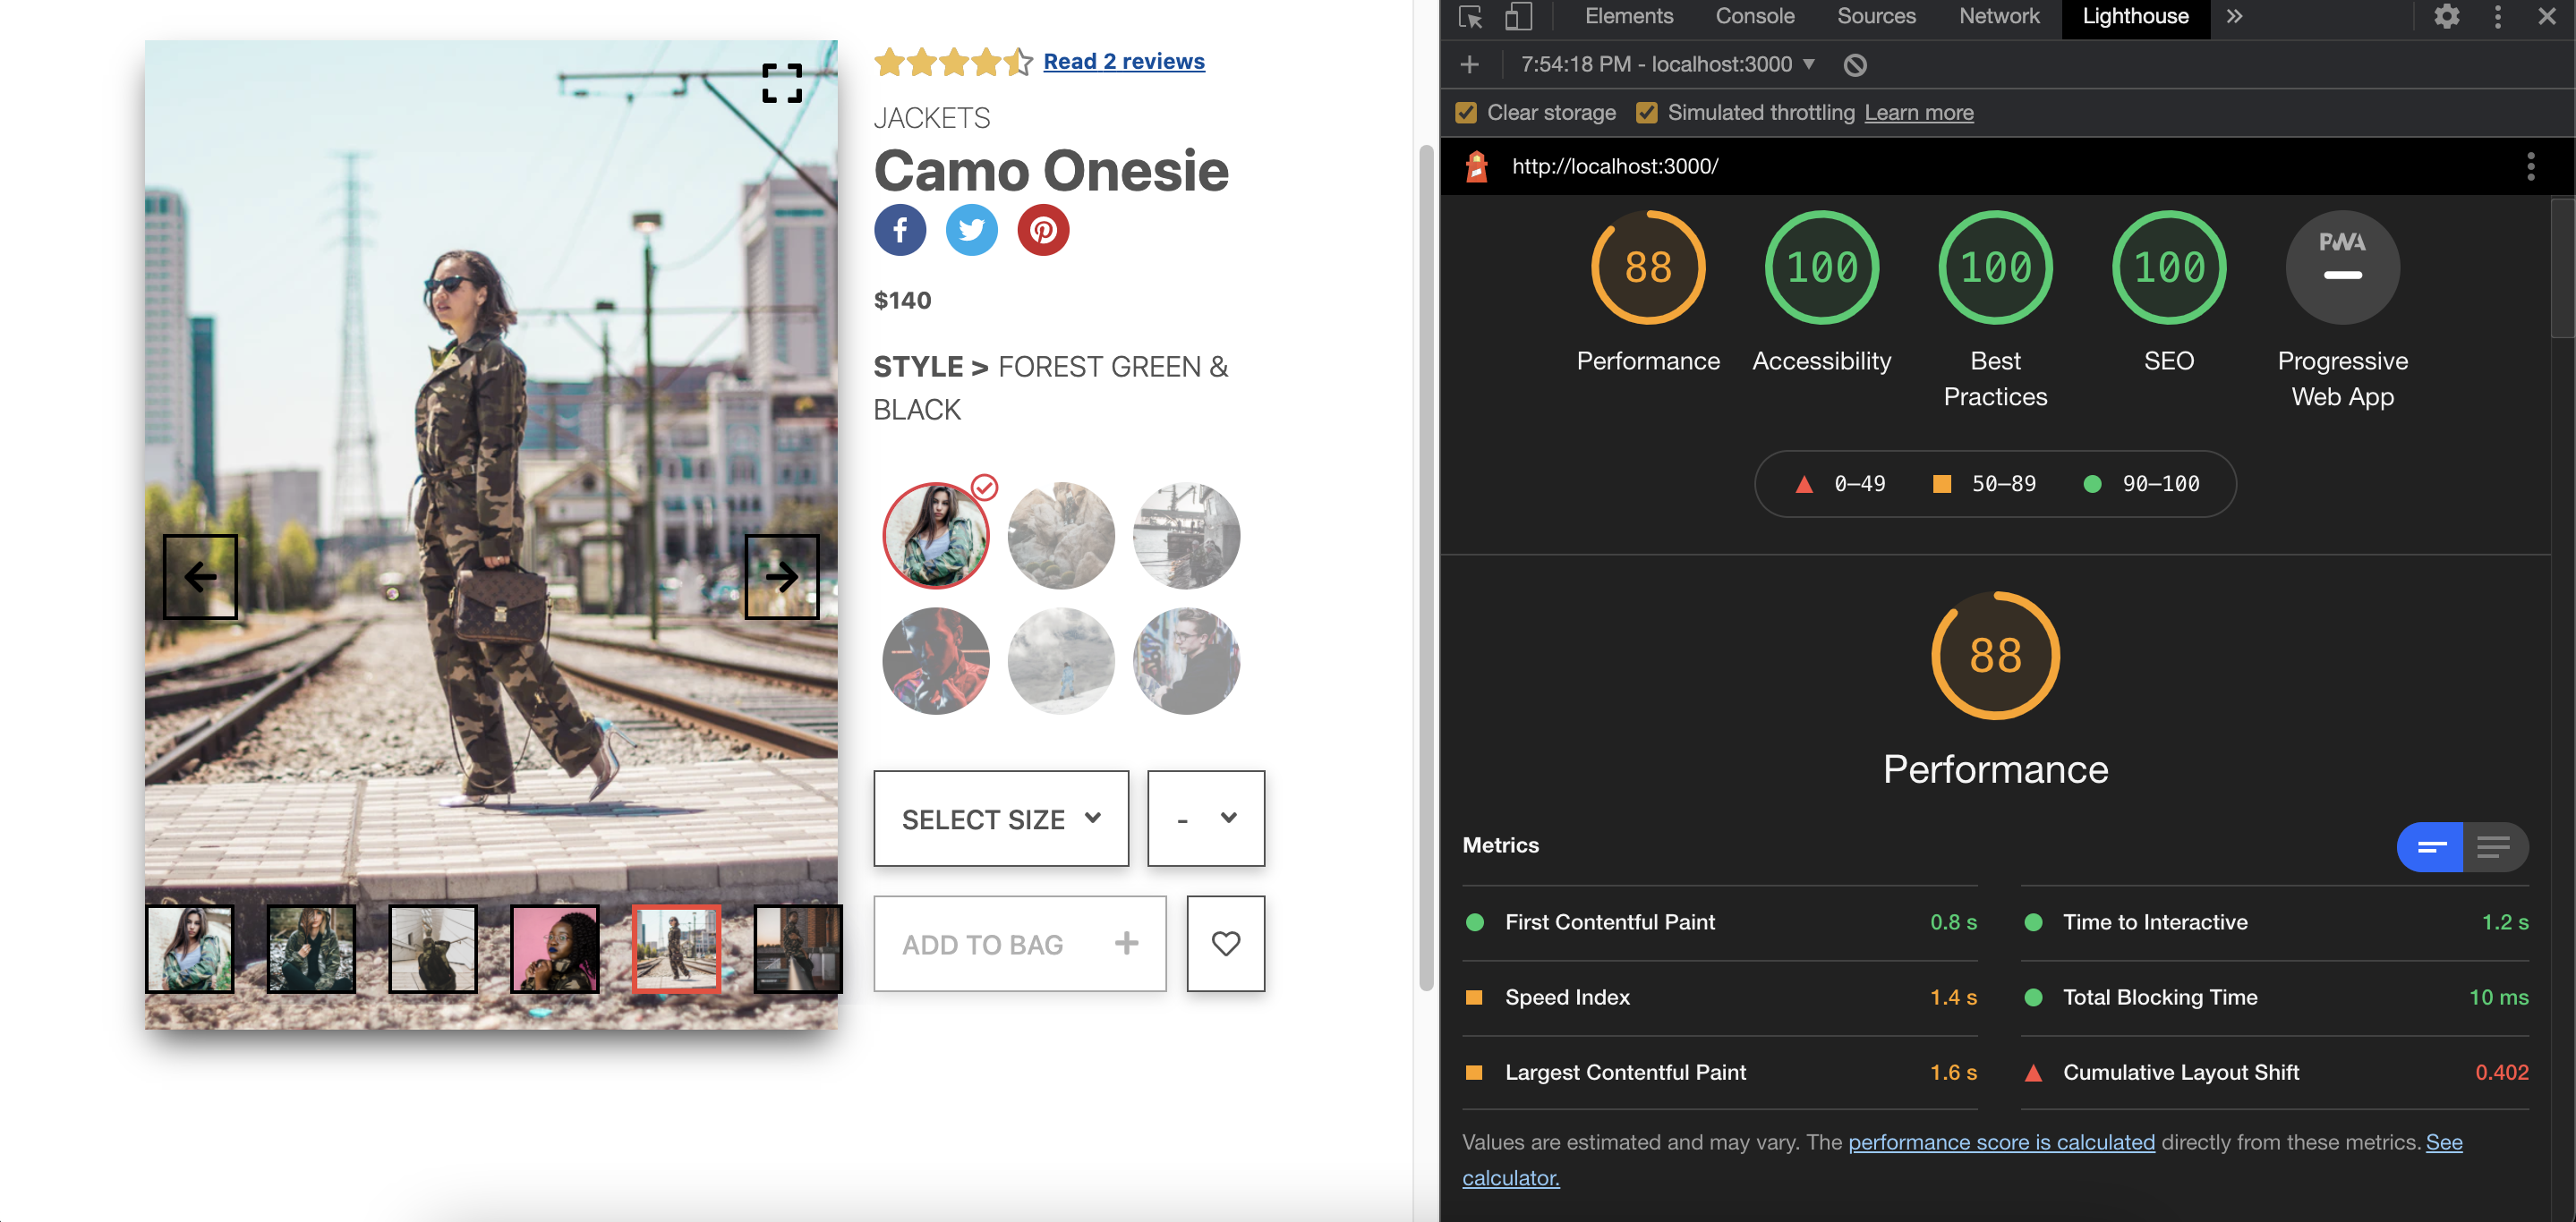The image size is (2576, 1222).
Task: Click the fullscreen expand image icon
Action: [781, 83]
